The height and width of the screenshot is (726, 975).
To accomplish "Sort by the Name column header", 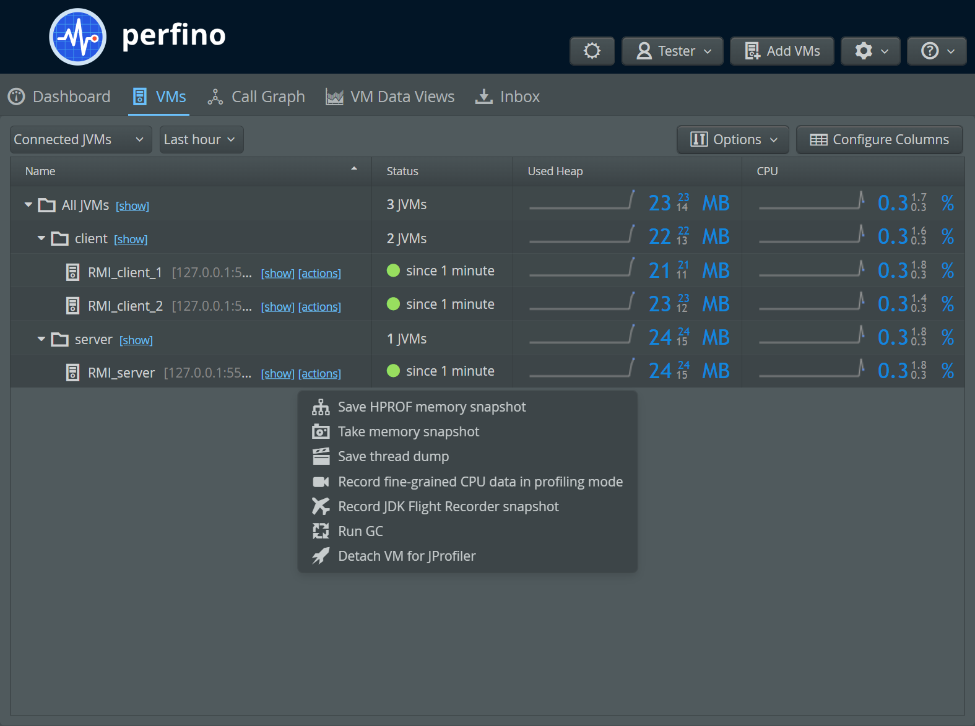I will tap(191, 171).
